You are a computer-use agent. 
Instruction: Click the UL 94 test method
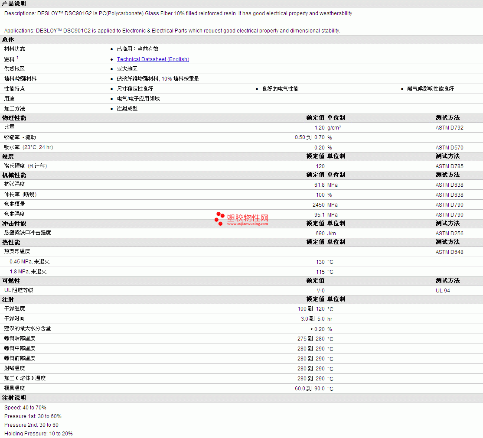tap(443, 291)
